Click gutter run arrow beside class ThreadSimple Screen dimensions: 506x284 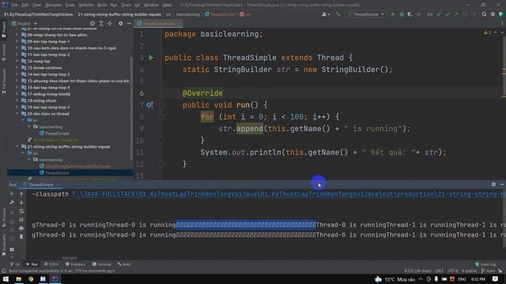point(151,58)
